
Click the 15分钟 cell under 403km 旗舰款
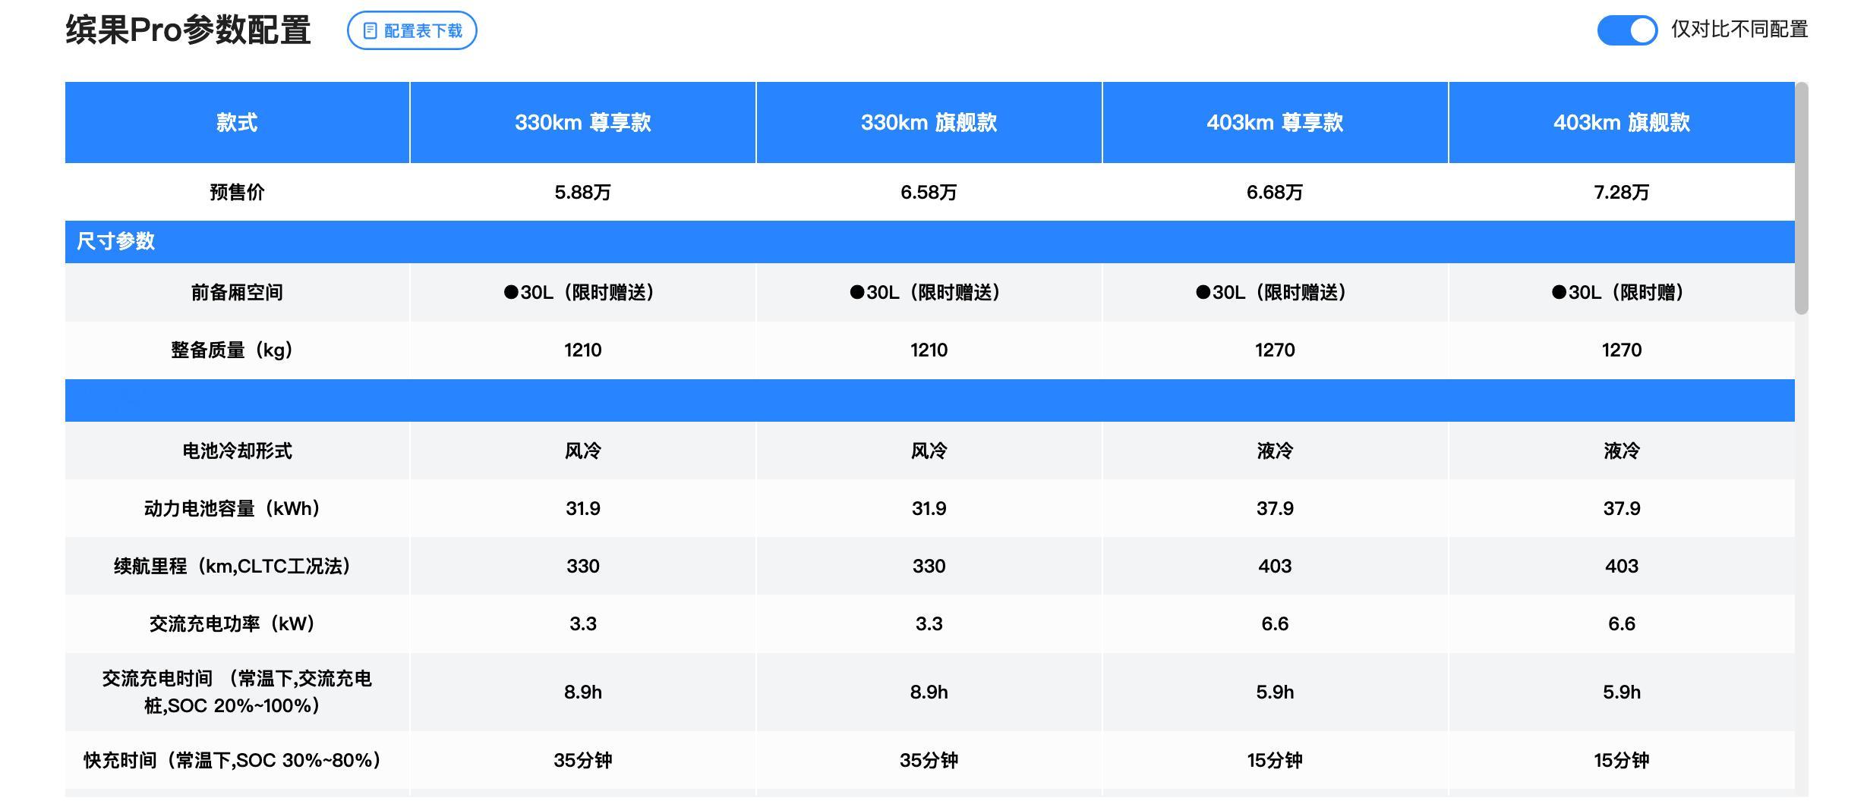1622,760
